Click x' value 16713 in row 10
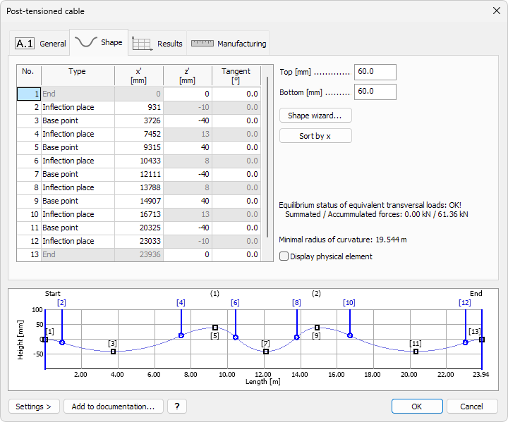 point(139,214)
